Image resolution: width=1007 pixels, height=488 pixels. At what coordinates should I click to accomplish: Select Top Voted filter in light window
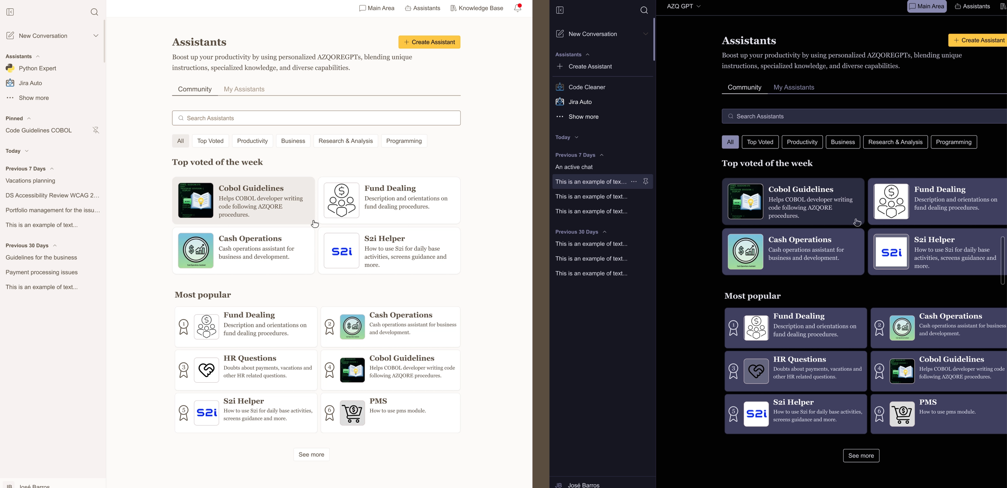(210, 141)
